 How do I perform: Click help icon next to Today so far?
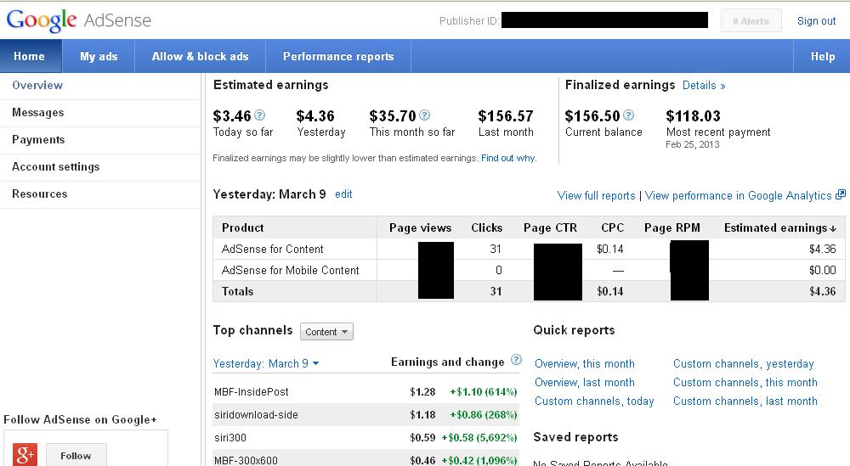[x=260, y=115]
